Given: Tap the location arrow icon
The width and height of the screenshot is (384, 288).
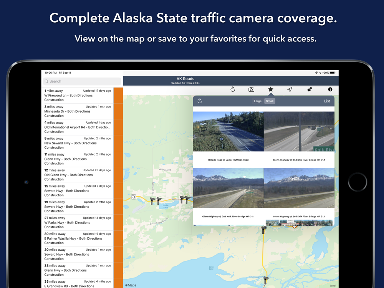Looking at the screenshot, I should pyautogui.click(x=290, y=89).
